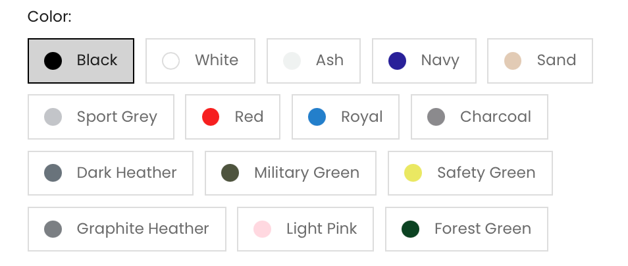Select the Graphite Heather option

pyautogui.click(x=127, y=229)
